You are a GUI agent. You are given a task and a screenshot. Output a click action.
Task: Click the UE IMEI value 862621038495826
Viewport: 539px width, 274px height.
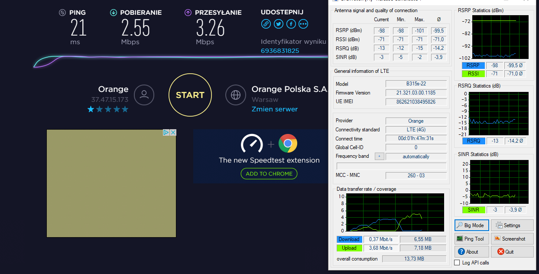tap(416, 102)
